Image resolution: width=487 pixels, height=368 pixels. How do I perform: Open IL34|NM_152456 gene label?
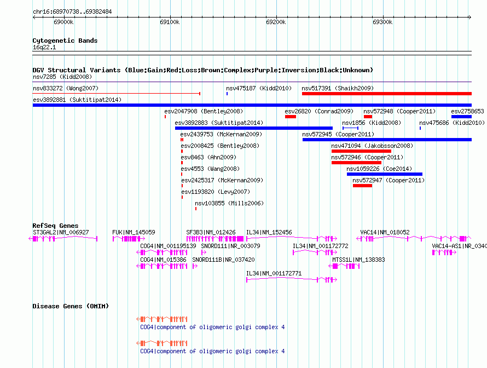coord(269,233)
